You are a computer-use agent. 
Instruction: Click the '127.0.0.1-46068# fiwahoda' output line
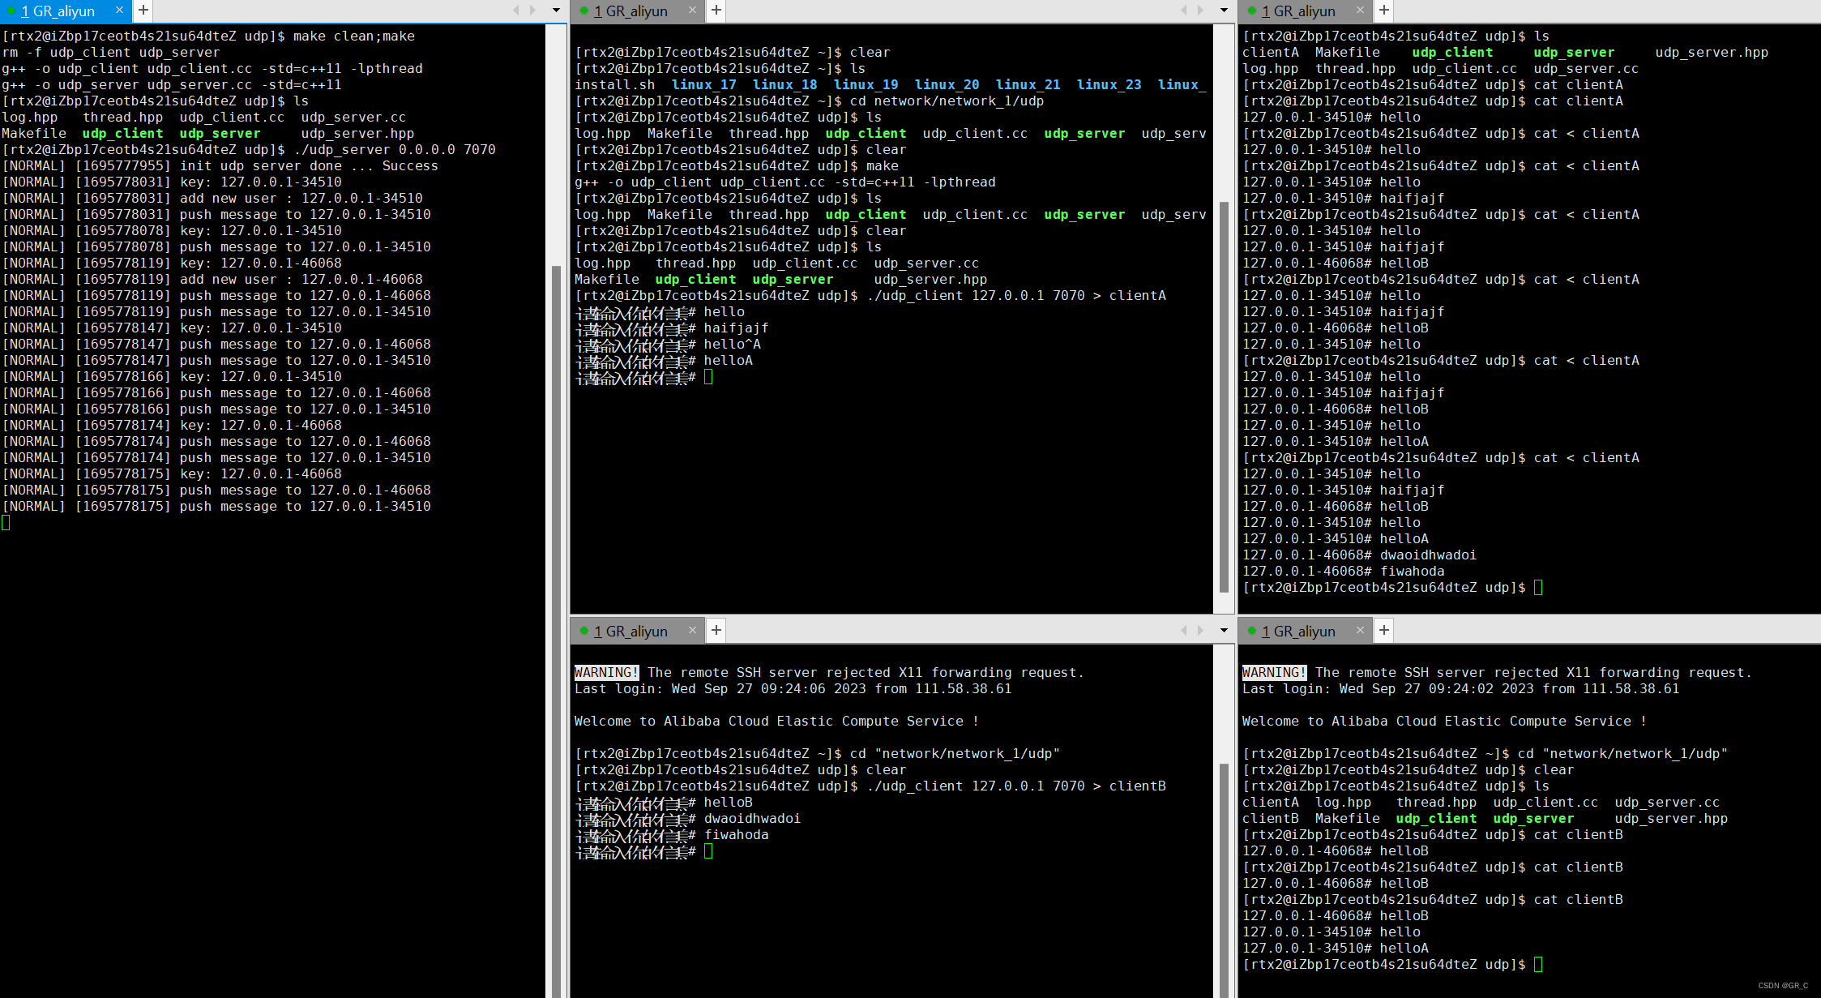[x=1343, y=571]
